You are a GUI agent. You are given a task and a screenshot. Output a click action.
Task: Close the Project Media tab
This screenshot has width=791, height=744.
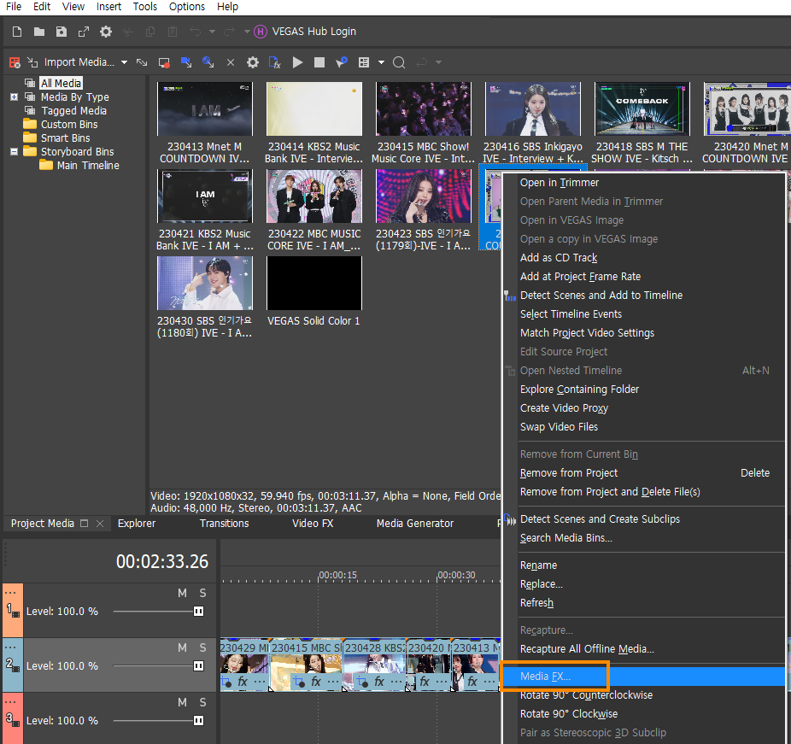[x=100, y=524]
